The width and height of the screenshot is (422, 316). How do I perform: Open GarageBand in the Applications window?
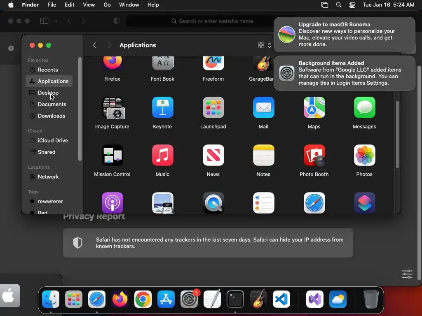click(263, 63)
